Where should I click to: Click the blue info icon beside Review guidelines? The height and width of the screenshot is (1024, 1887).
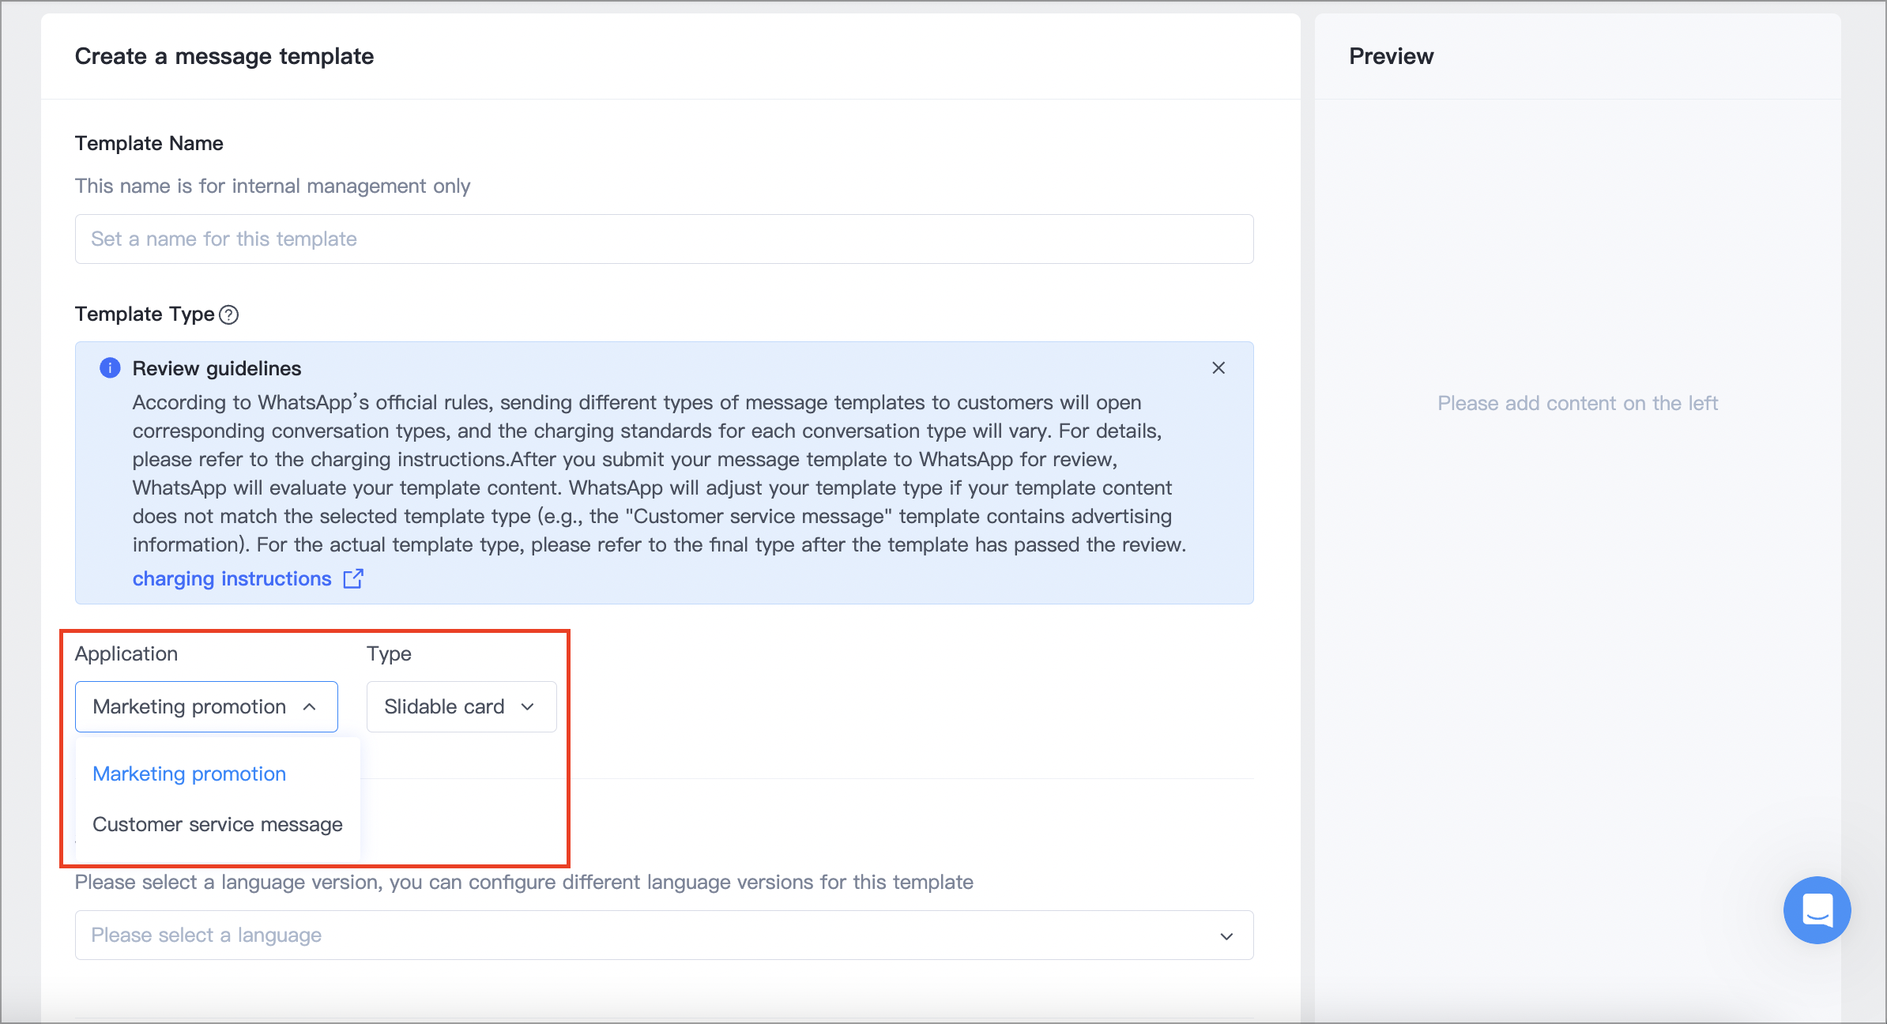[110, 368]
